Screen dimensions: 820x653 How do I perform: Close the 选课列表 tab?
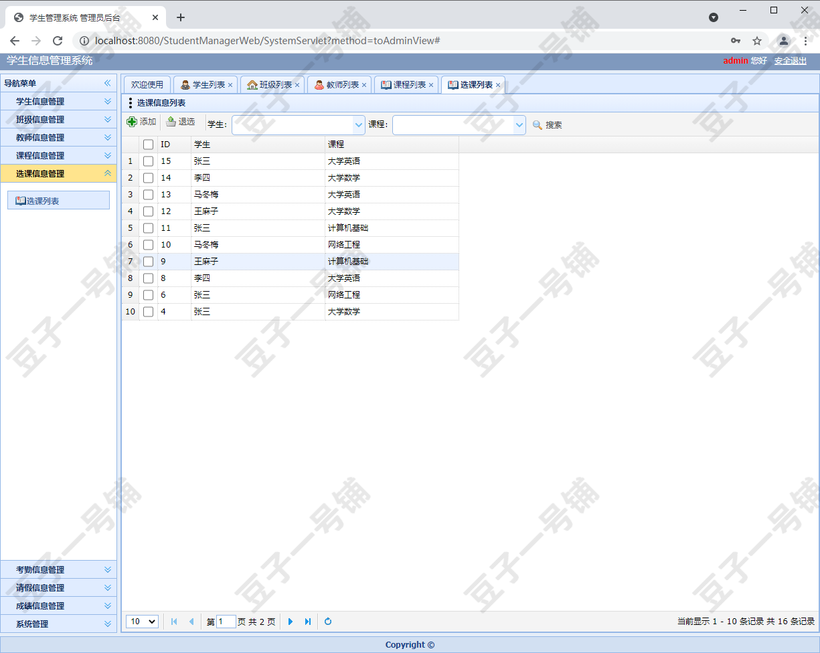pyautogui.click(x=498, y=85)
